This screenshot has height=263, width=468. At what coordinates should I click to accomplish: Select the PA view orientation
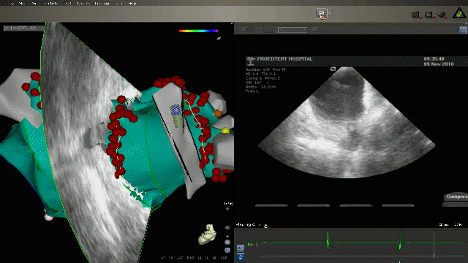click(170, 258)
